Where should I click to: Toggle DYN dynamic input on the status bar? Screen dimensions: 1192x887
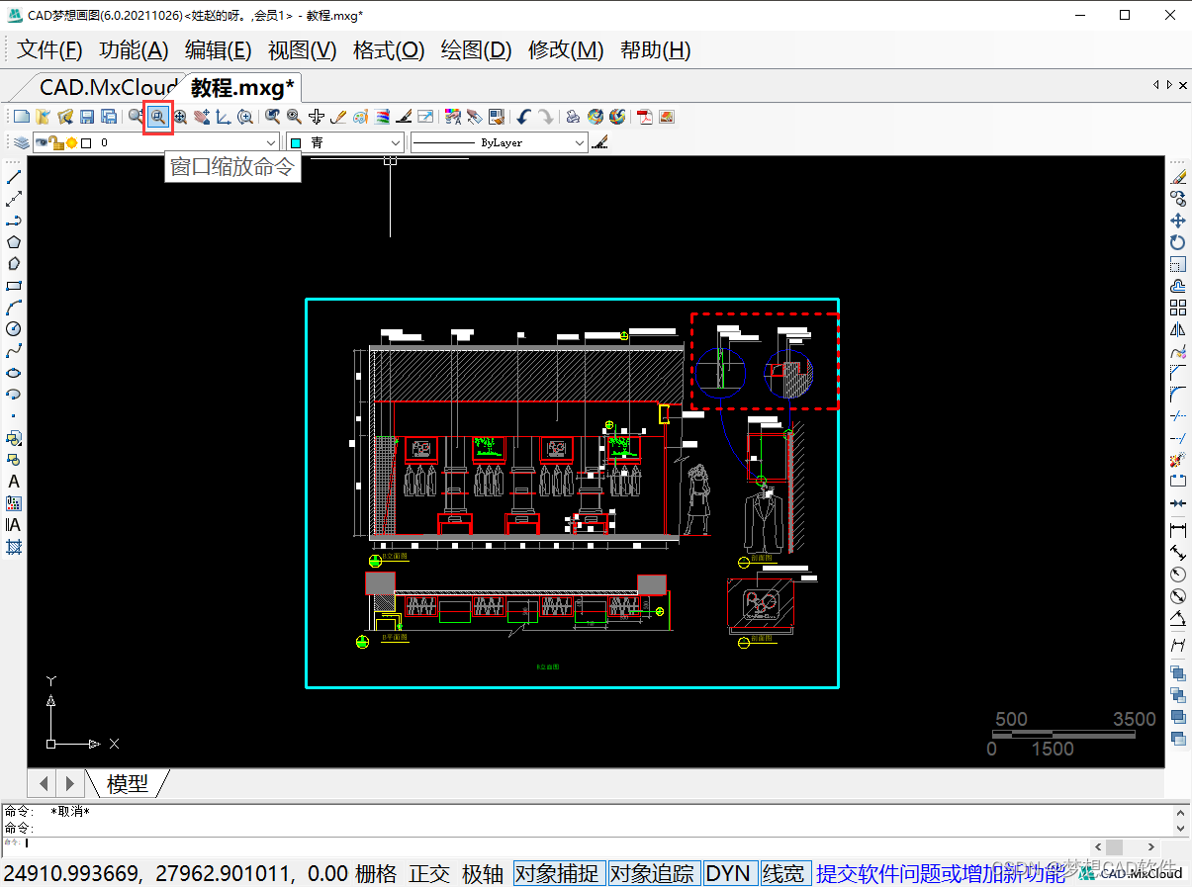[x=730, y=873]
